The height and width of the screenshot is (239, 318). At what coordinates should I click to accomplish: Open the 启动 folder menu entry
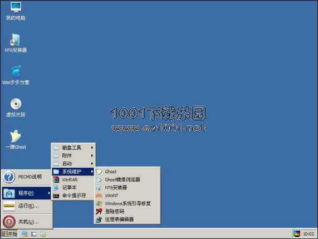pyautogui.click(x=73, y=164)
